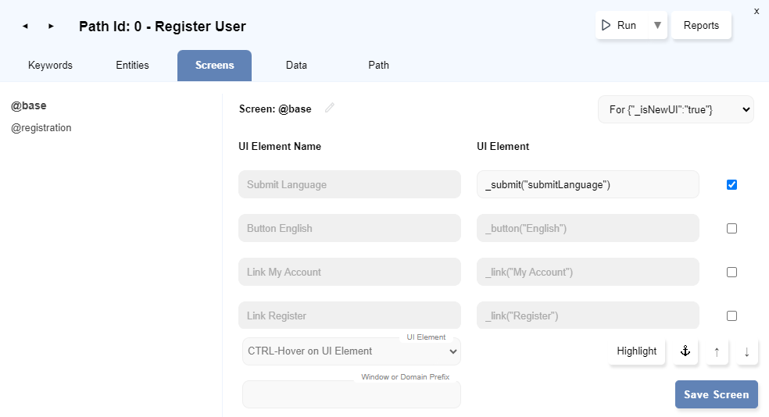Screen dimensions: 769x417
Task: Click the pencil icon beside Screen @base
Action: [x=330, y=109]
